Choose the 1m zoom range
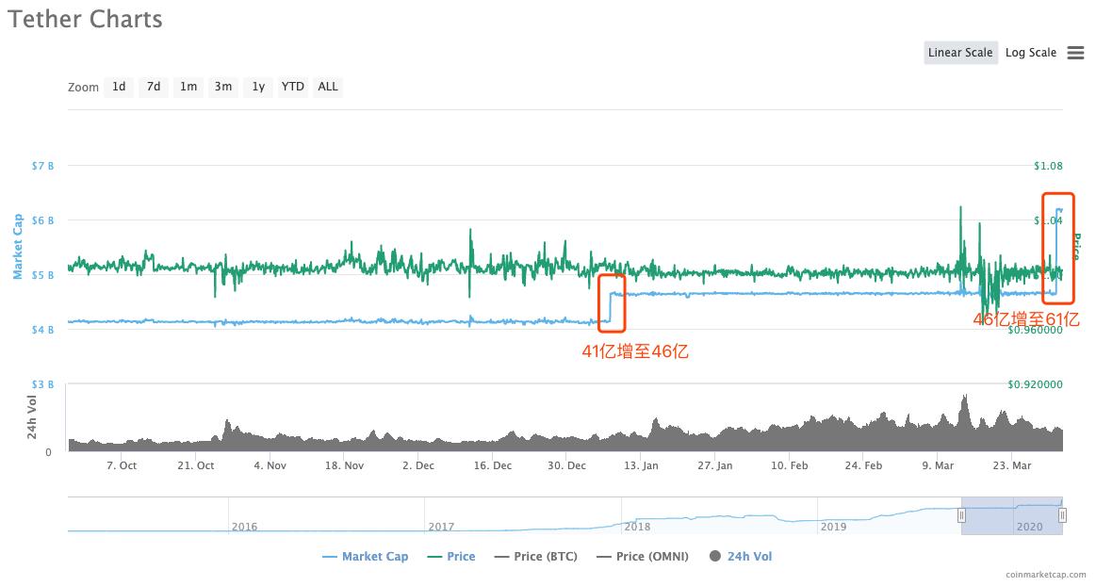 pos(188,86)
